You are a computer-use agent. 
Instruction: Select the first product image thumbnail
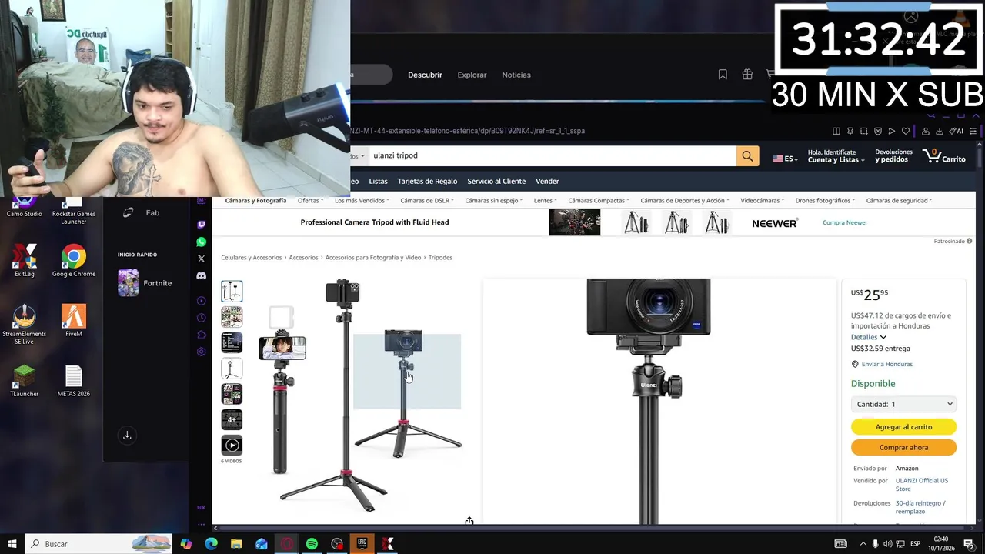[x=232, y=291]
